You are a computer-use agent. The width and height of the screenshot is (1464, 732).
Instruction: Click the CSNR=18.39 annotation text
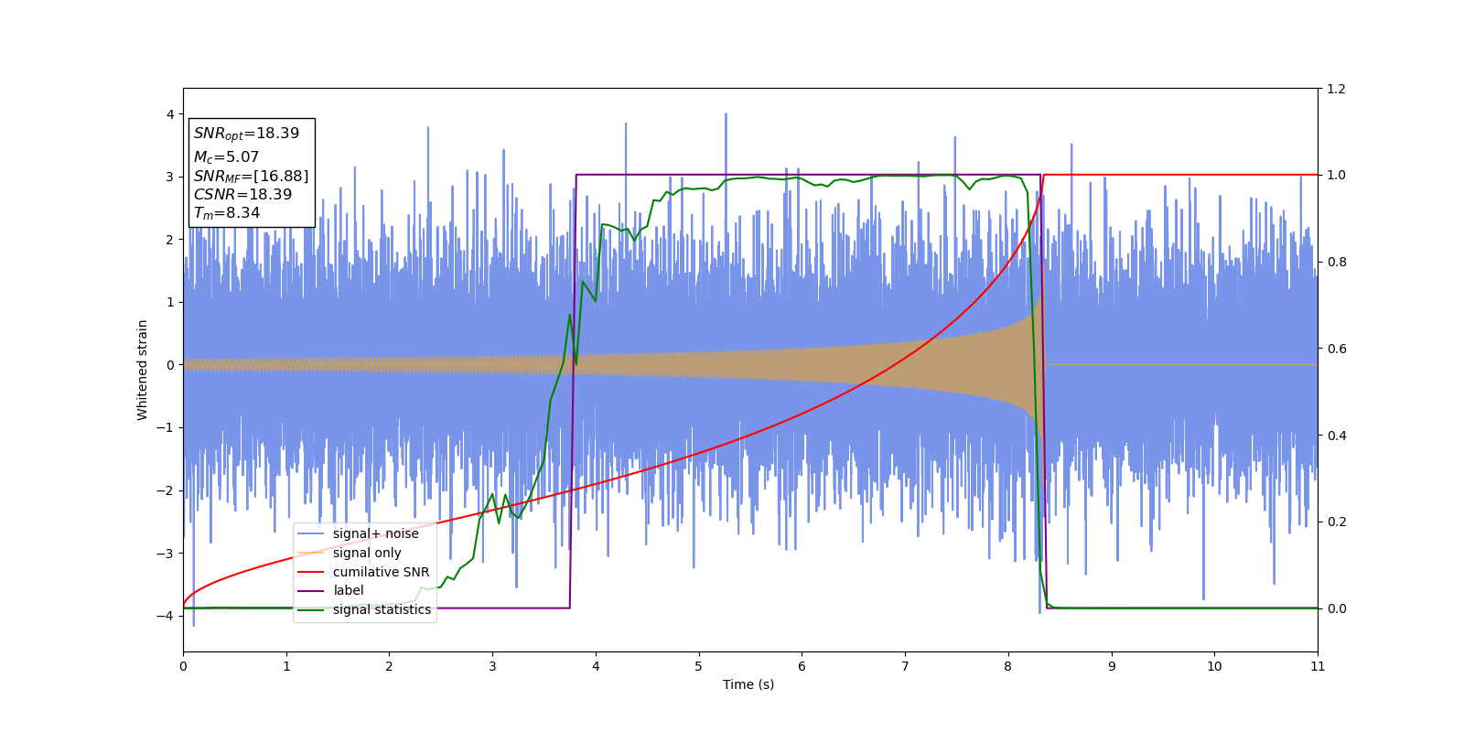tap(242, 194)
